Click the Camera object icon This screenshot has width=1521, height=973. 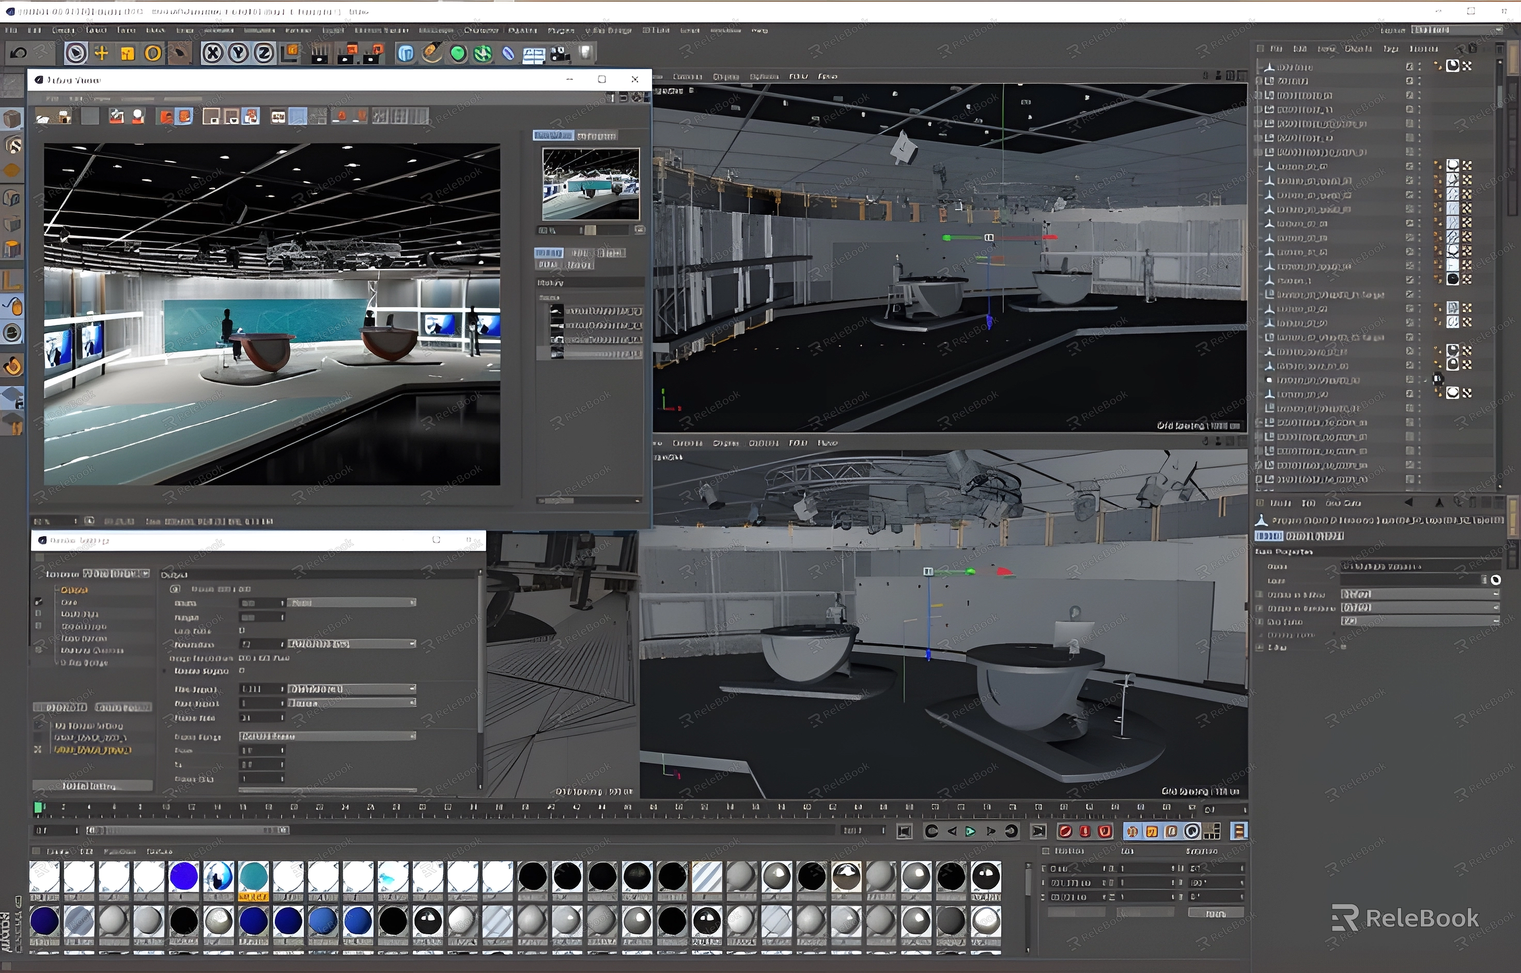click(561, 54)
